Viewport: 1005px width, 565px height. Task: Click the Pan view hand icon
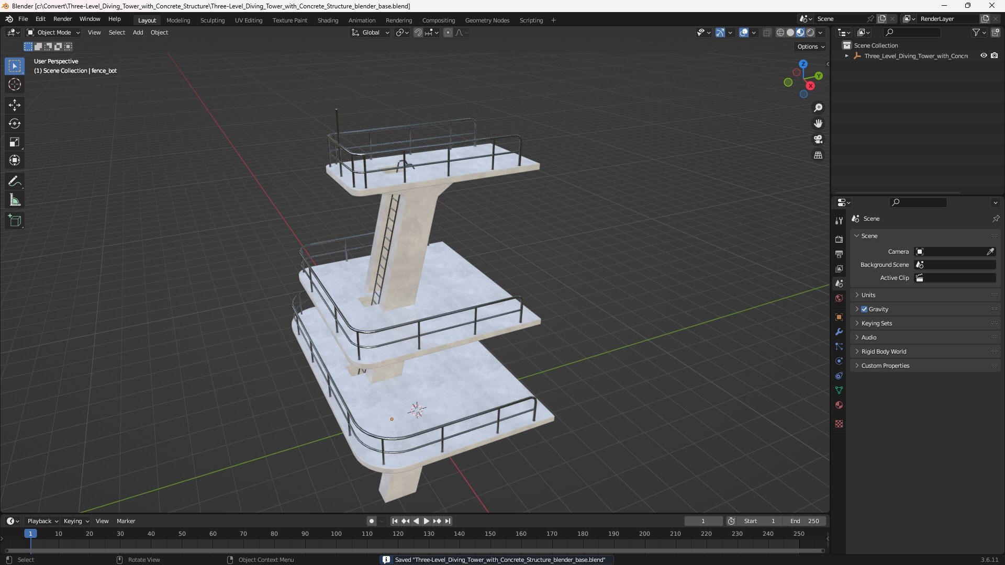(818, 123)
